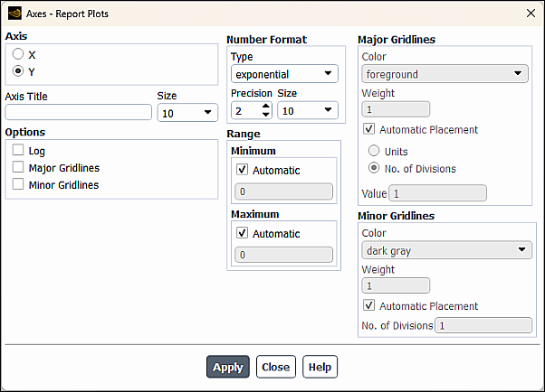Select the Y axis radio button
Image resolution: width=545 pixels, height=392 pixels.
coord(18,71)
